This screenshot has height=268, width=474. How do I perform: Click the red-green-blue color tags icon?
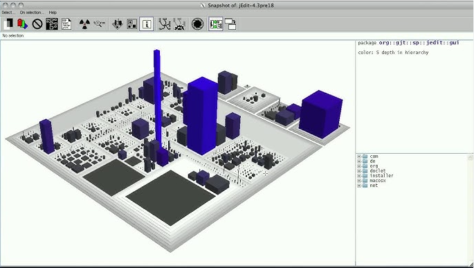pyautogui.click(x=22, y=24)
